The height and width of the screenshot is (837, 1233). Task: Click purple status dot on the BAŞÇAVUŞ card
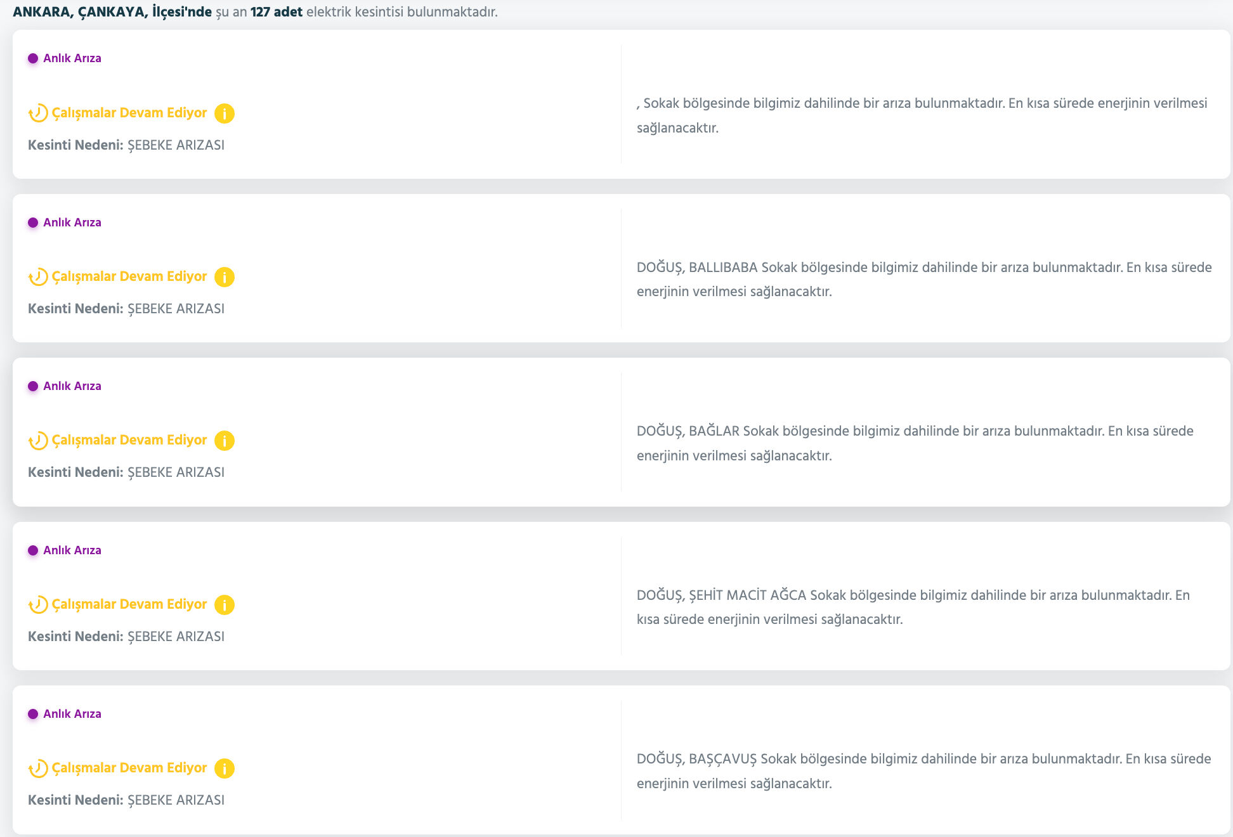pyautogui.click(x=33, y=714)
